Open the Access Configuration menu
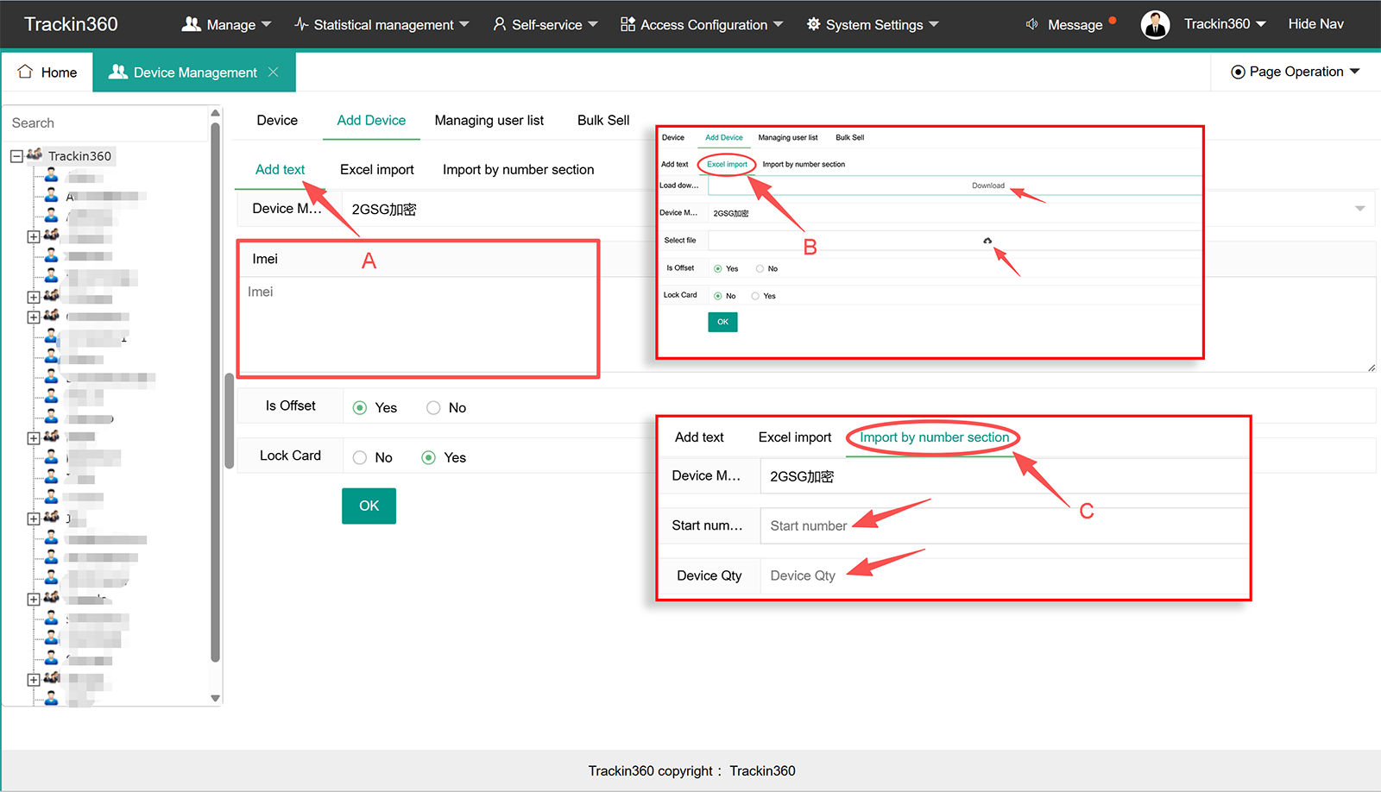Screen dimensions: 1381x792 [702, 24]
